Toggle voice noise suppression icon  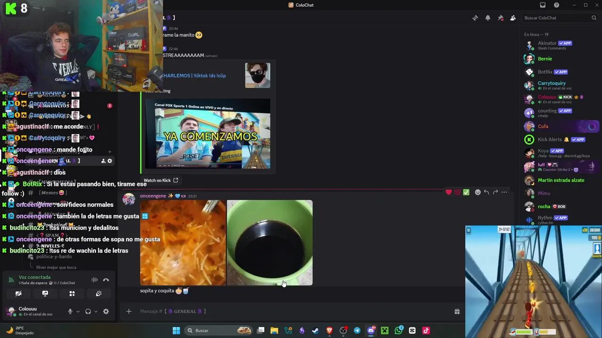[x=95, y=280]
